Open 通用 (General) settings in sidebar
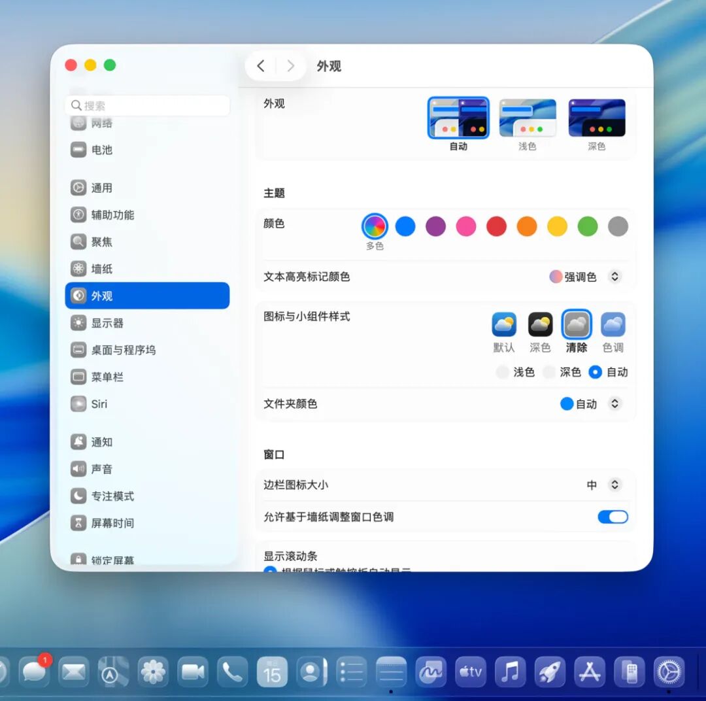The width and height of the screenshot is (706, 701). coord(147,188)
